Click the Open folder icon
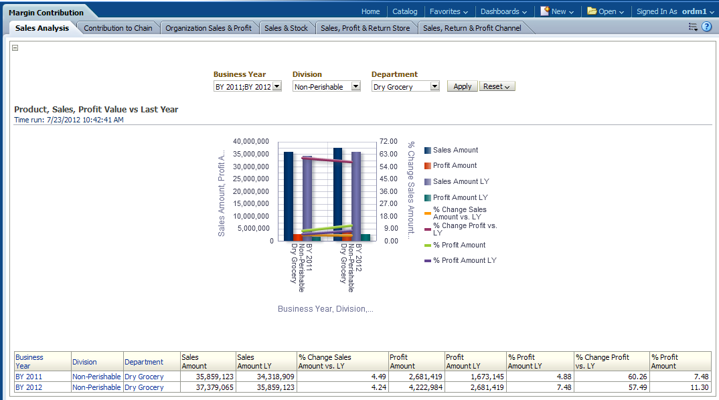Screen dimensions: 719x400 [592, 11]
